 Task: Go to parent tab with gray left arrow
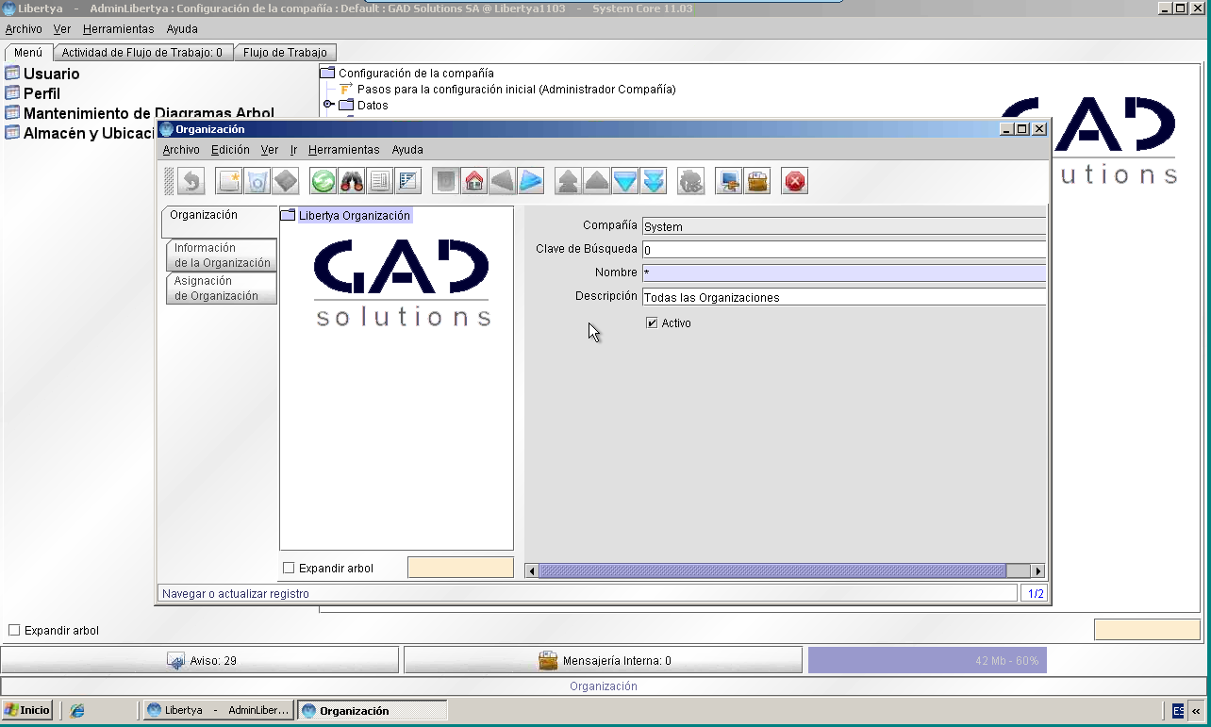503,180
